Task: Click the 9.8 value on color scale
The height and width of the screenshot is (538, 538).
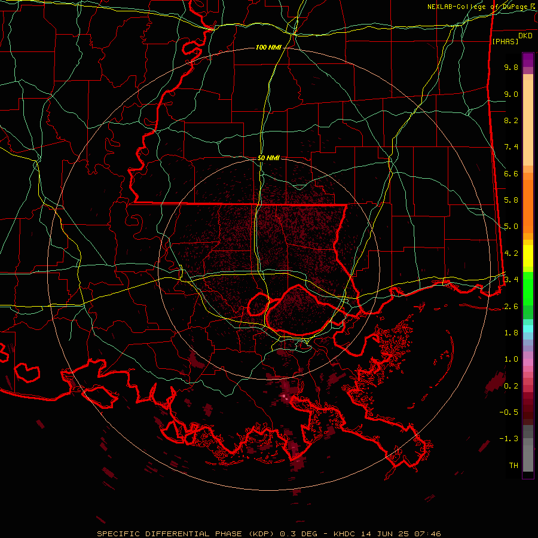Action: (x=511, y=67)
